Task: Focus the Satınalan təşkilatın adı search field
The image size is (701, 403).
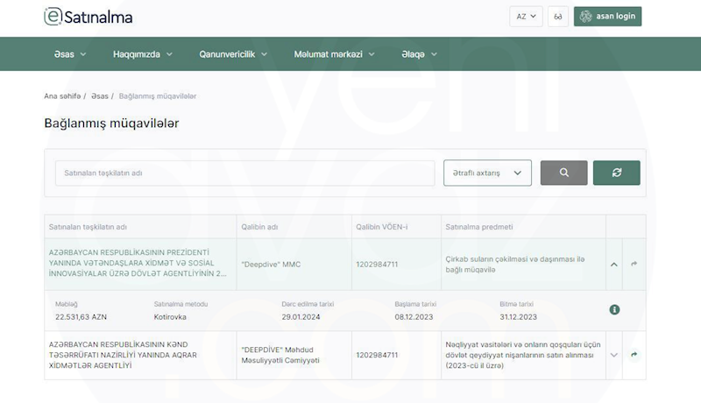Action: [244, 173]
